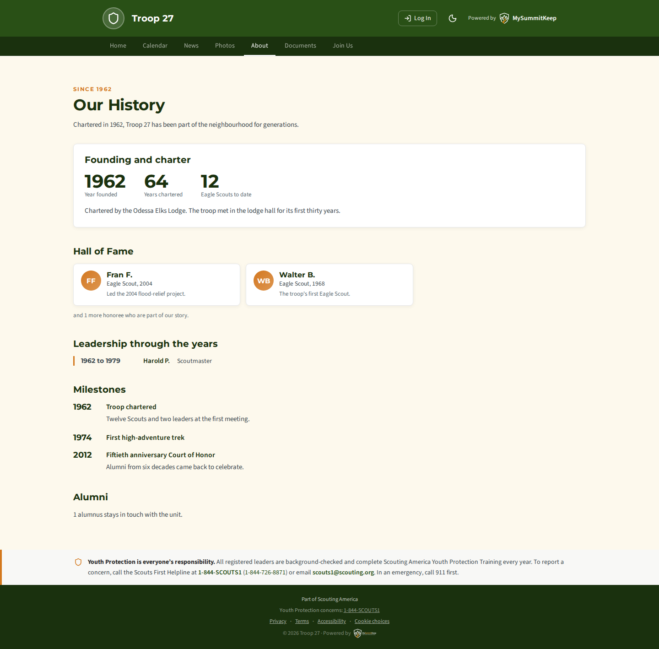Click the FF avatar for Fran F.
The height and width of the screenshot is (649, 659).
(91, 281)
